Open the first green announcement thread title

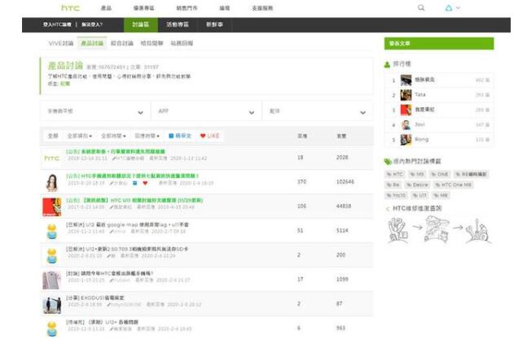pos(116,151)
